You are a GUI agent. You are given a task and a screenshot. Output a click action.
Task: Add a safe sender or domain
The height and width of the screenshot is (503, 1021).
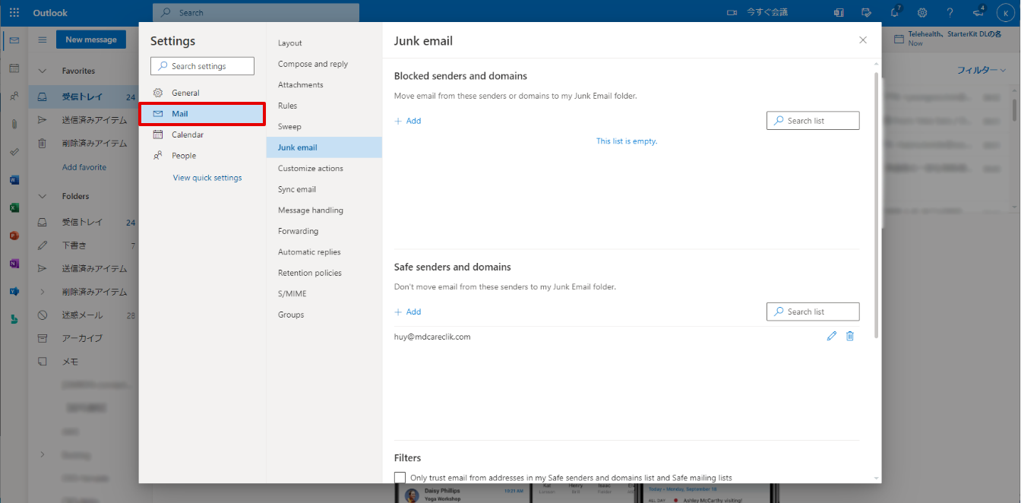point(408,312)
